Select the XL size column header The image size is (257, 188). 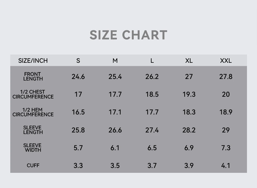(189, 61)
